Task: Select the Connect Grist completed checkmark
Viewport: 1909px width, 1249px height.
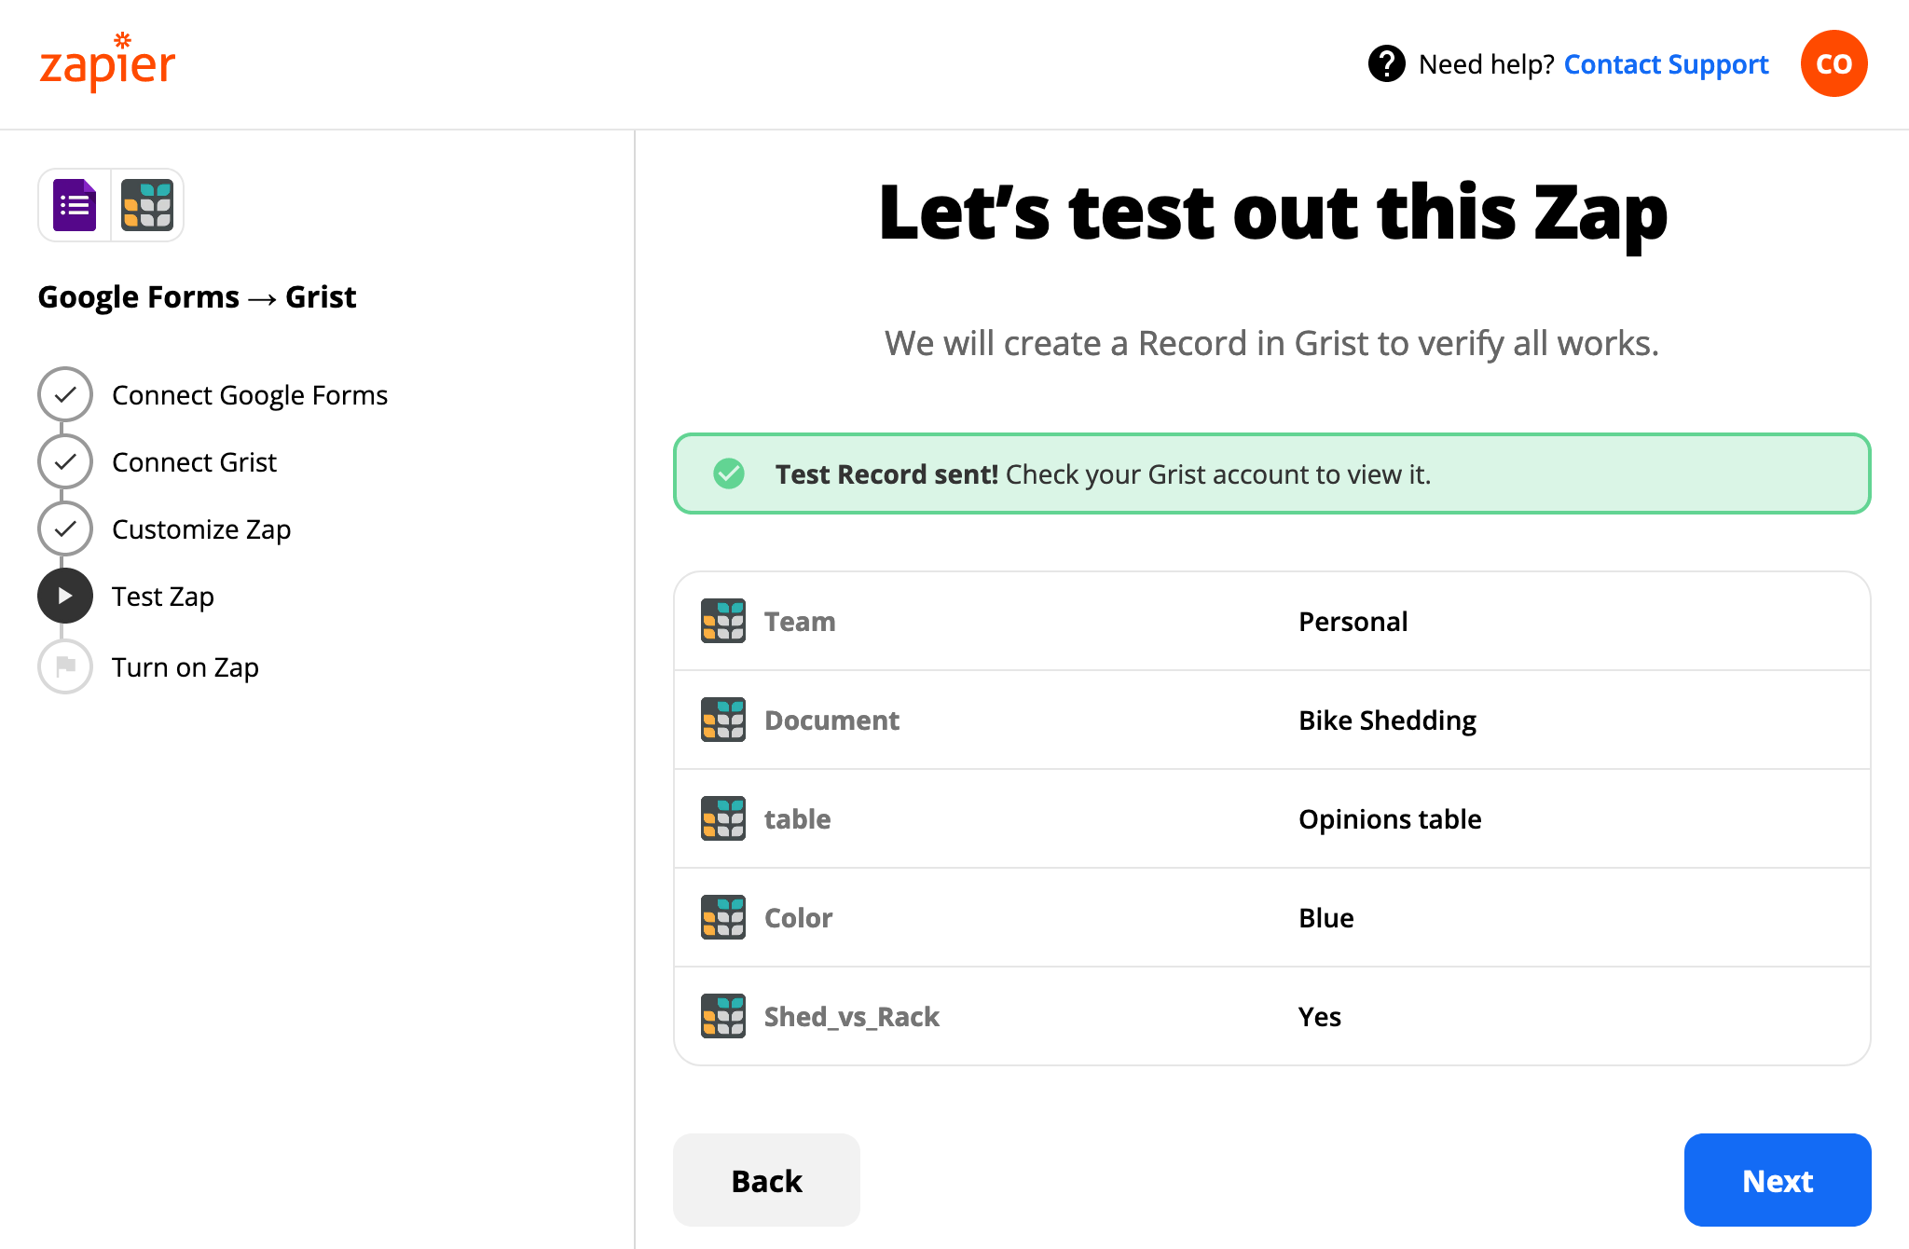Action: [x=64, y=461]
